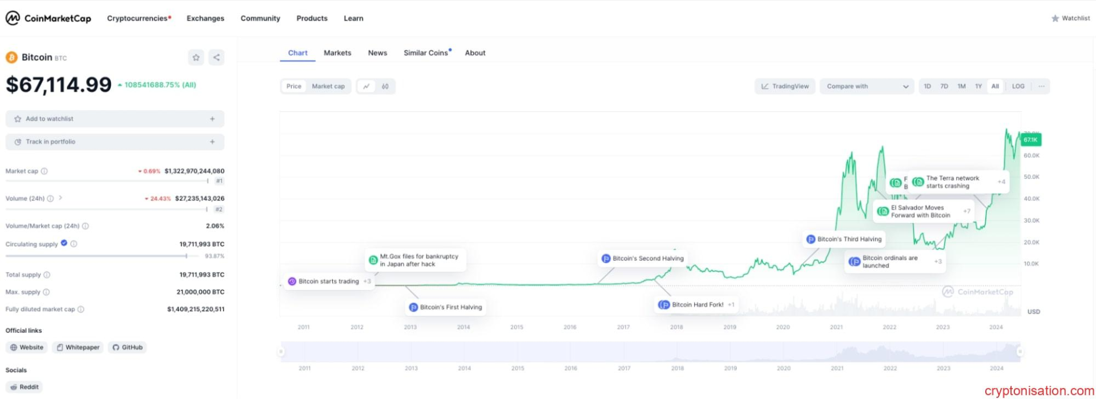Click the right range slider handle

pos(1020,352)
